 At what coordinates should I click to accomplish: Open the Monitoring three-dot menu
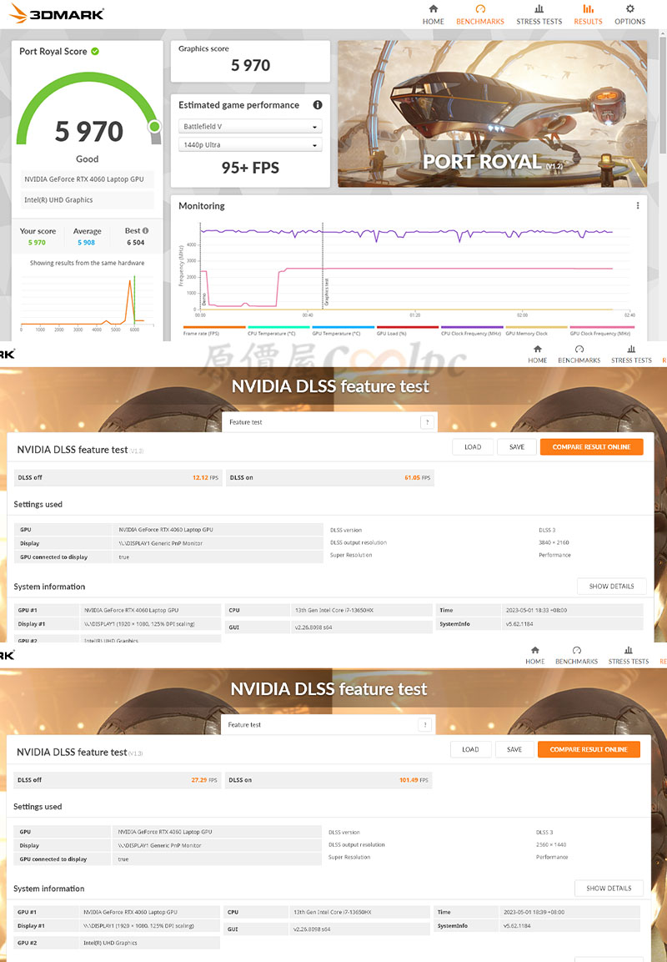638,205
